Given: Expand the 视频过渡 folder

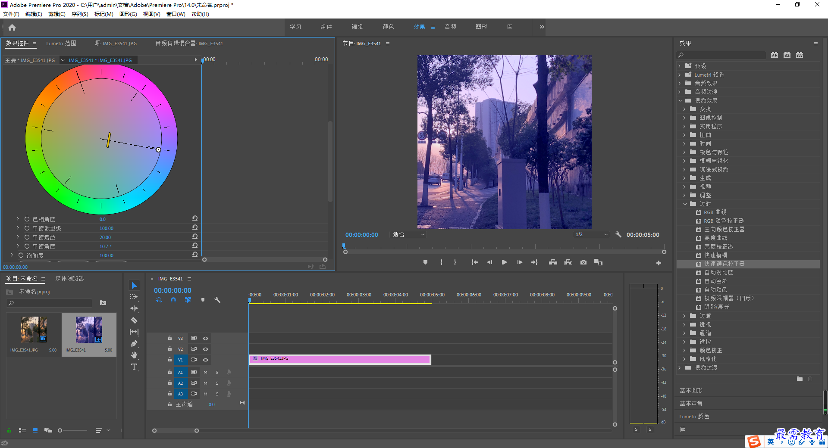Looking at the screenshot, I should [x=680, y=367].
